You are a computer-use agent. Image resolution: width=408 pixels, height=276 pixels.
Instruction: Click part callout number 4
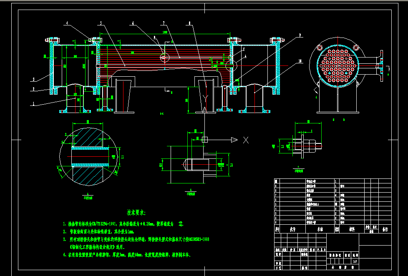pos(67,23)
